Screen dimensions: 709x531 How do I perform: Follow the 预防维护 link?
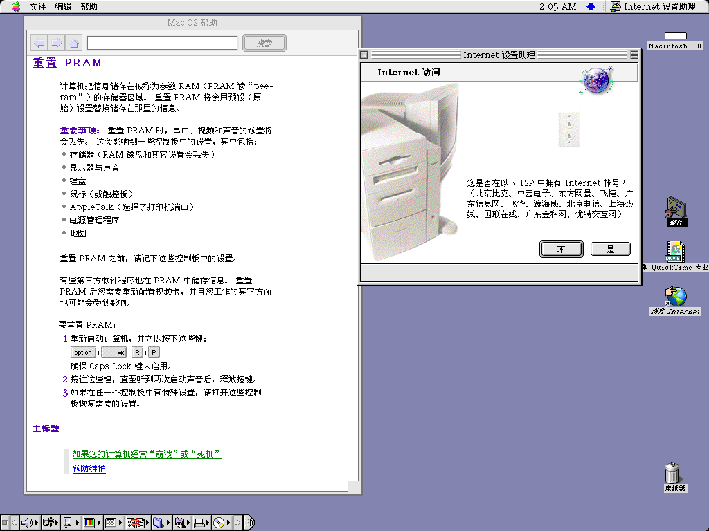click(89, 469)
